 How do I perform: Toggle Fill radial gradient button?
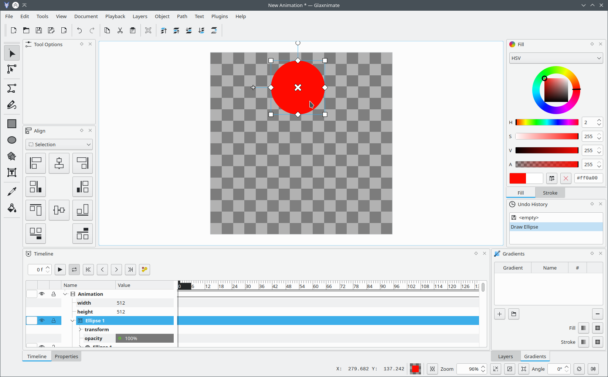tap(598, 328)
